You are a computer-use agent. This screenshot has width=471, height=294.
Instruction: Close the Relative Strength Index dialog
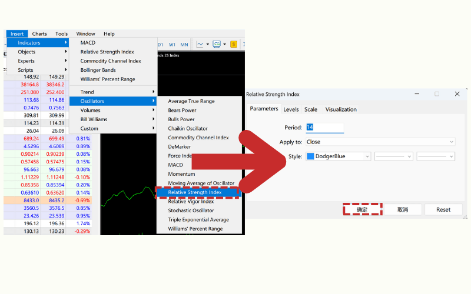(457, 94)
